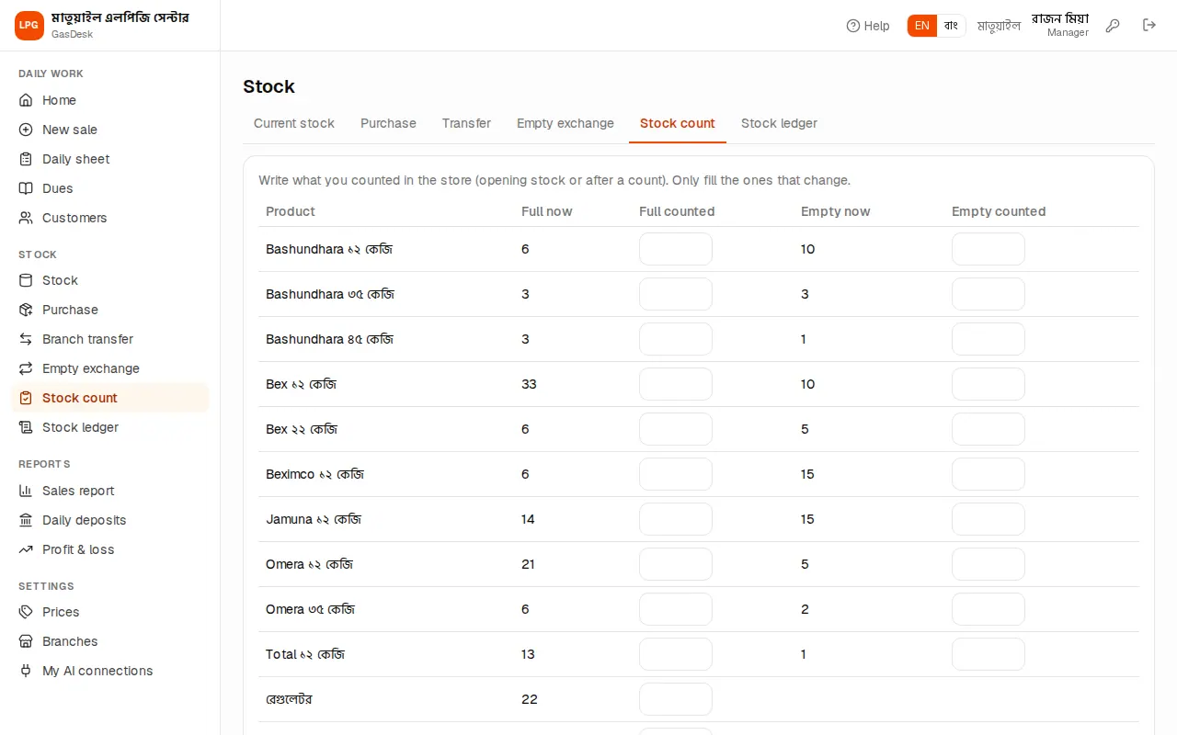Click the মাতুয়াইল branch label in header
This screenshot has width=1177, height=735.
click(x=999, y=26)
